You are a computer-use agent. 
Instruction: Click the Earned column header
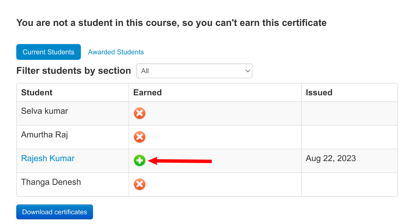point(147,92)
